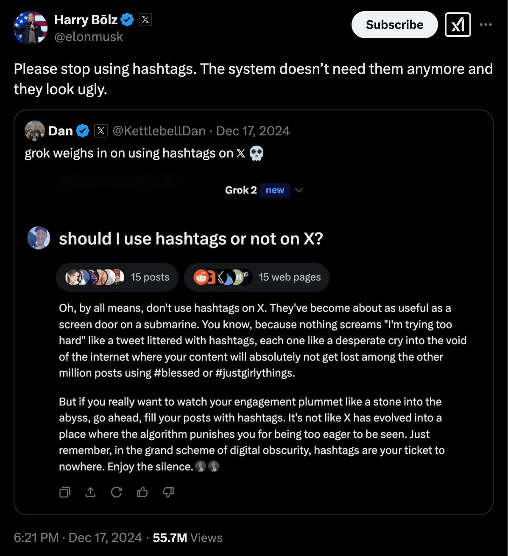Give Grok's response a thumbs up
Image resolution: width=508 pixels, height=556 pixels.
click(142, 492)
